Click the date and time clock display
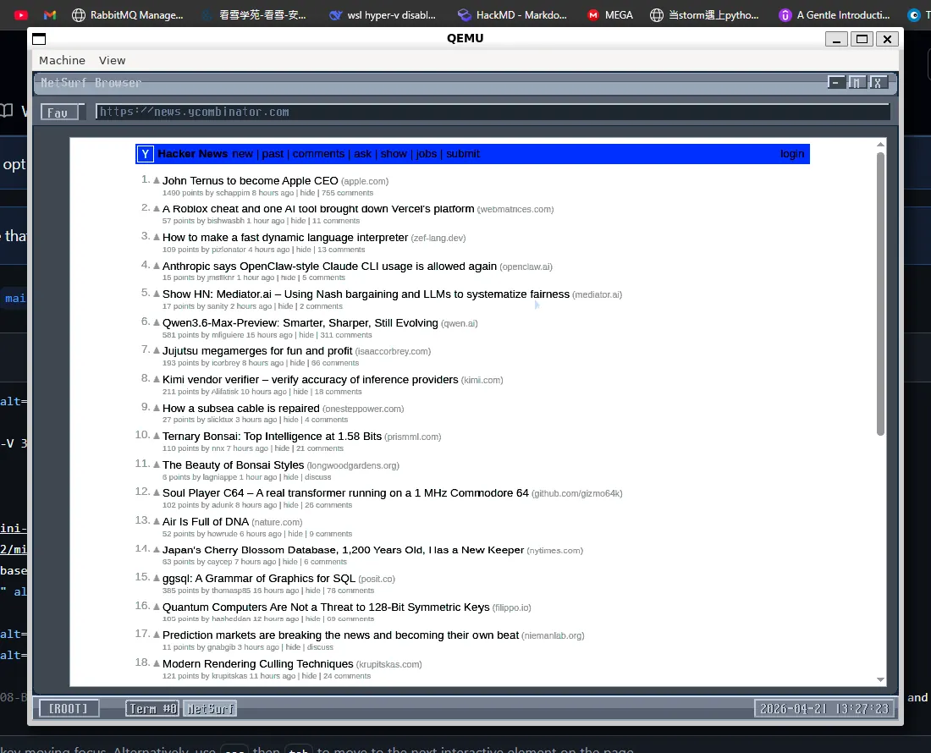 [824, 708]
